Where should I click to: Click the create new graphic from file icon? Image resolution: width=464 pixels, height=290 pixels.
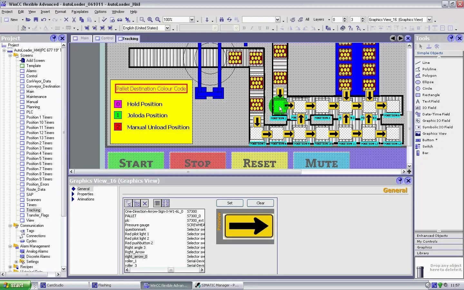tap(129, 203)
